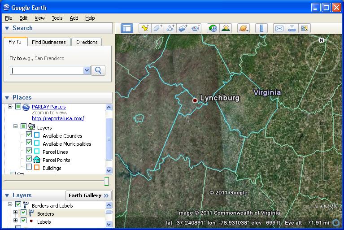Viewport: 344px width, 230px height.
Task: Click the Layers folder icon in Places
Action: click(31, 127)
